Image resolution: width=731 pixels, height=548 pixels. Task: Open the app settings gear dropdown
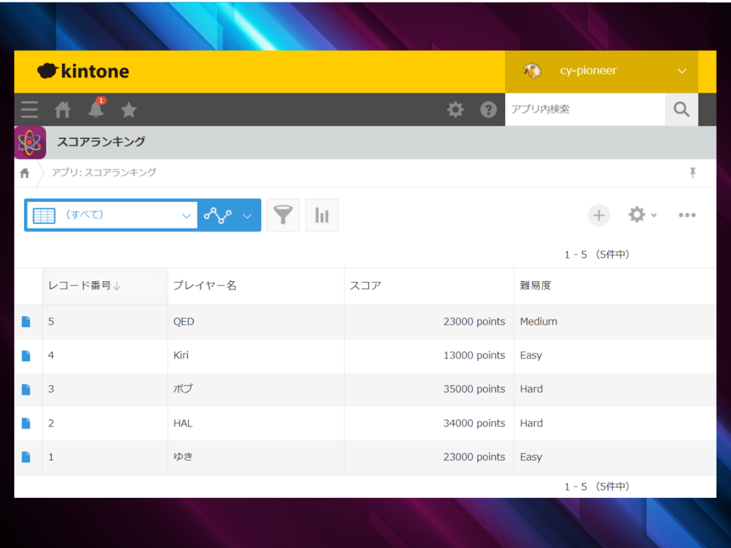pyautogui.click(x=642, y=215)
